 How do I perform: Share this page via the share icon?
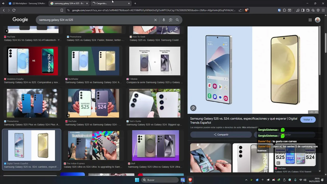tap(240, 10)
